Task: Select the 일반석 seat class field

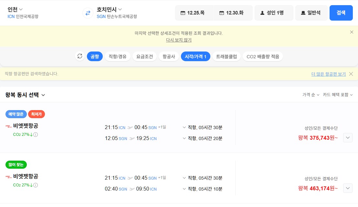Action: tap(311, 13)
